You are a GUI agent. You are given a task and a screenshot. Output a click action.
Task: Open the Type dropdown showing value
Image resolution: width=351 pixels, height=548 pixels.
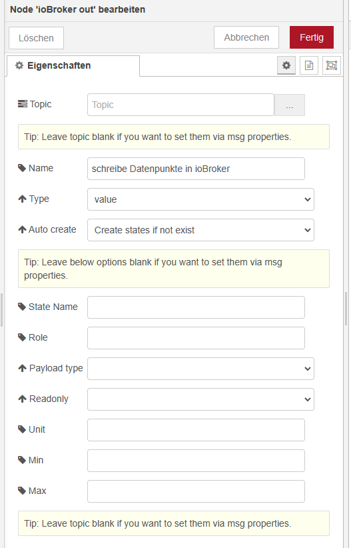point(201,199)
